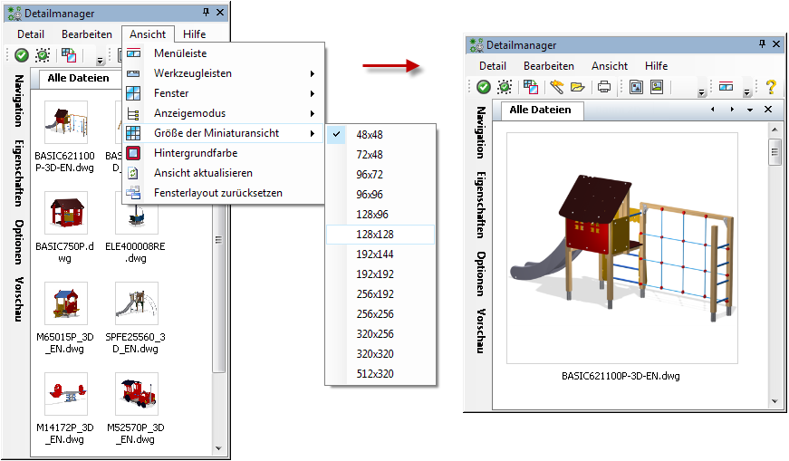This screenshot has height=461, width=789.
Task: Toggle the Menüleiste option in Ansicht menu
Action: point(179,53)
